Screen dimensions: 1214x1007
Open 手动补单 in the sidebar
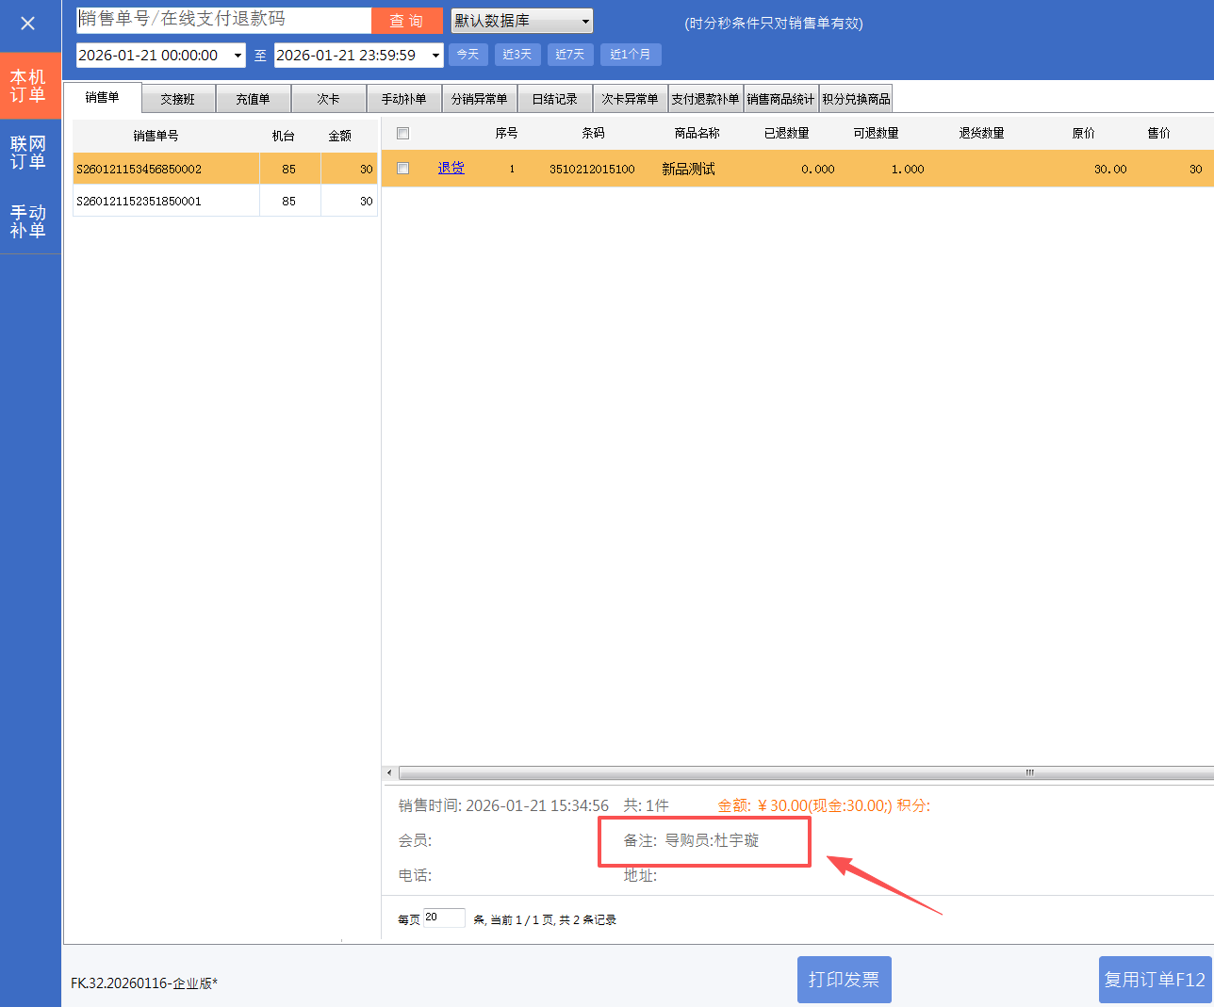click(x=29, y=221)
